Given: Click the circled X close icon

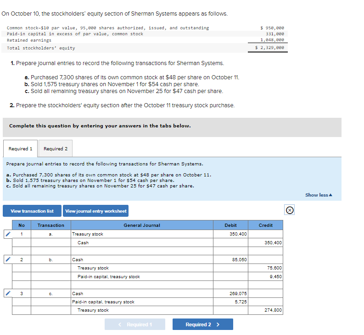Looking at the screenshot, I should (290, 210).
